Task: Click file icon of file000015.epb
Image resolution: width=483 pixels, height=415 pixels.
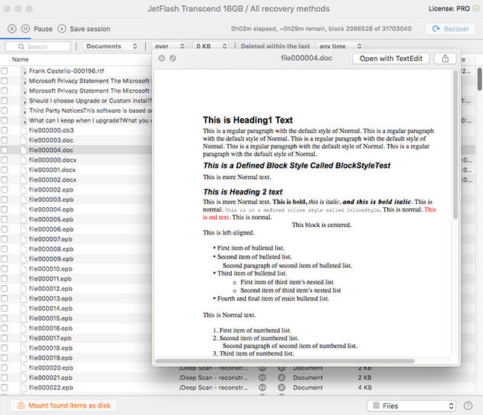Action: [24, 318]
